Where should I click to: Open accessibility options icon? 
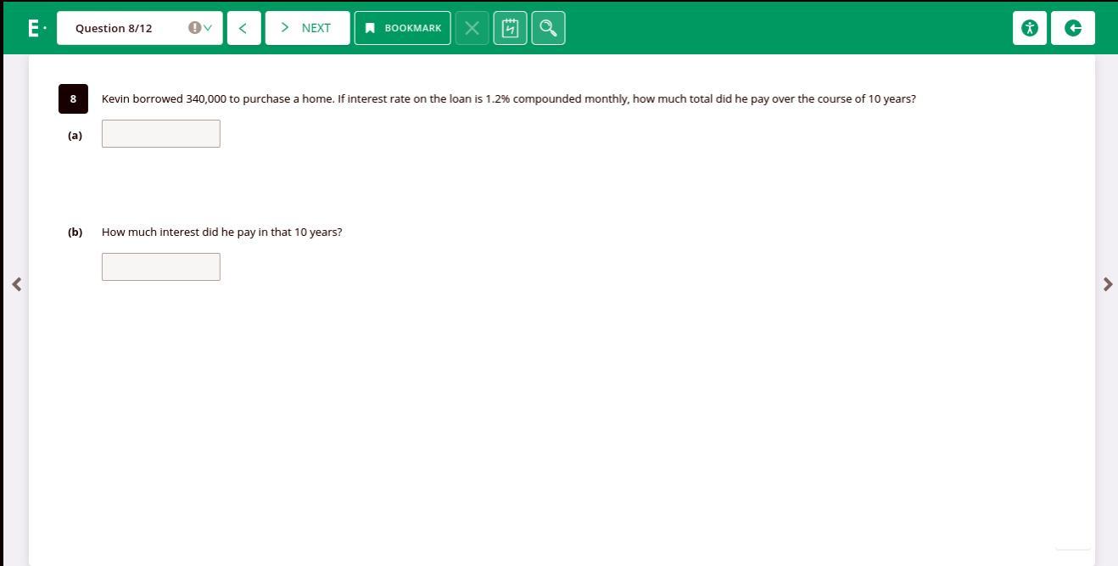point(1029,28)
